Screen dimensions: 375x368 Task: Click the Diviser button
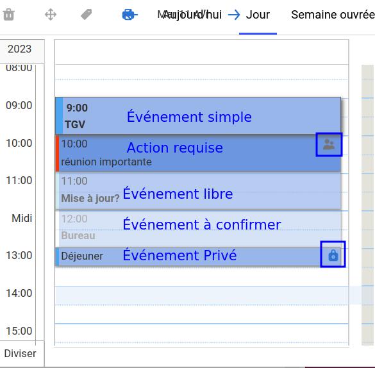(x=20, y=353)
